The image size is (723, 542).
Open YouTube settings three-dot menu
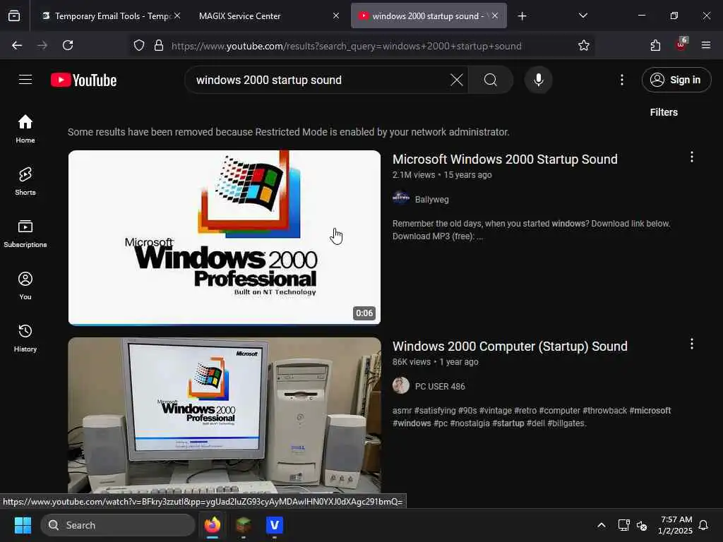pyautogui.click(x=621, y=80)
